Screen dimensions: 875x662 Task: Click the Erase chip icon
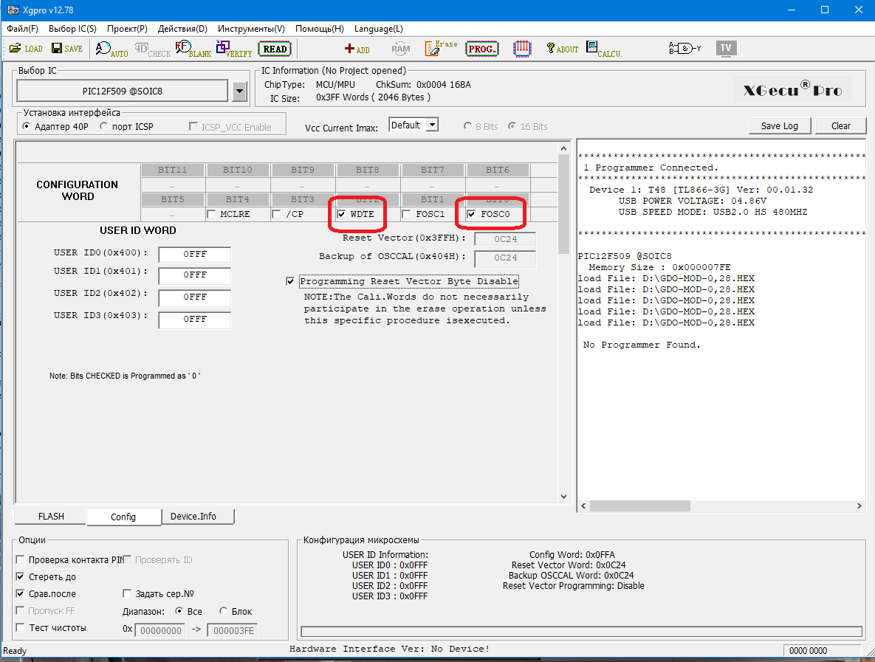coord(441,49)
